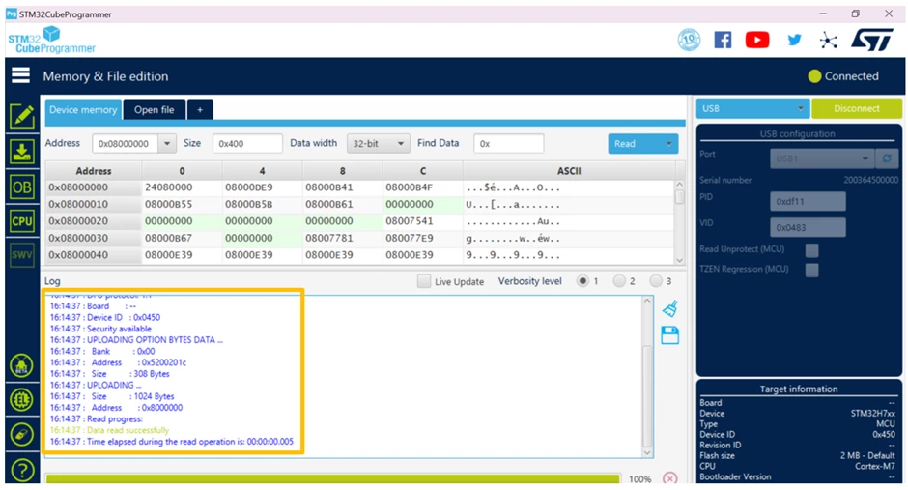Click the ASCII column header
The height and width of the screenshot is (490, 908).
[569, 171]
